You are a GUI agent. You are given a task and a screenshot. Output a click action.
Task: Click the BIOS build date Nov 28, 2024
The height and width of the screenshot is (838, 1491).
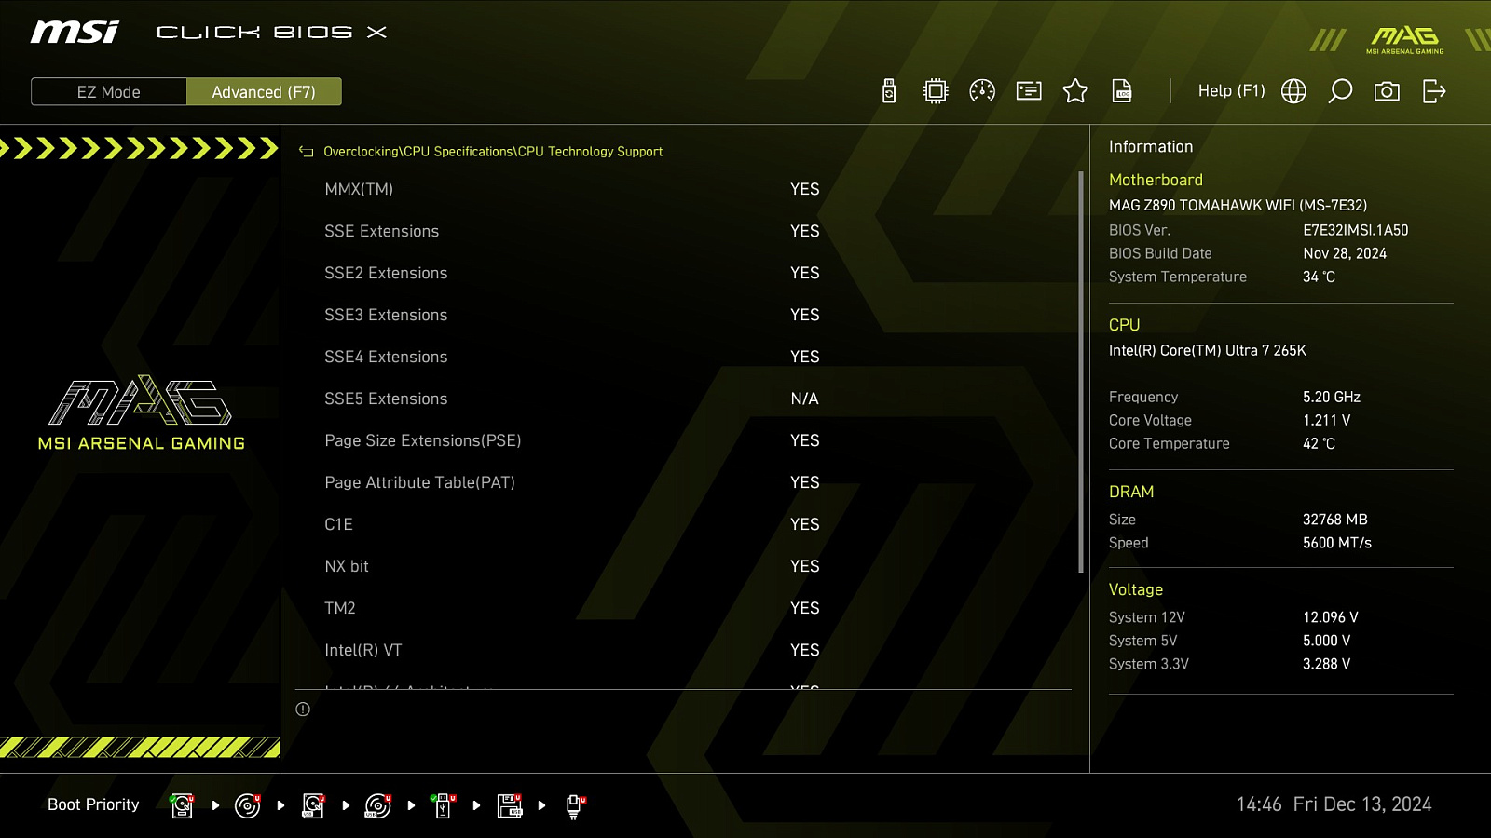[1345, 253]
